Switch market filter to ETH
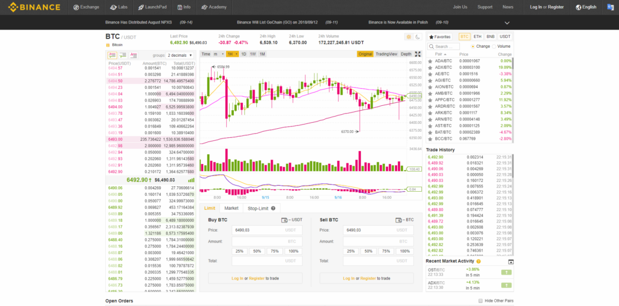 [478, 37]
